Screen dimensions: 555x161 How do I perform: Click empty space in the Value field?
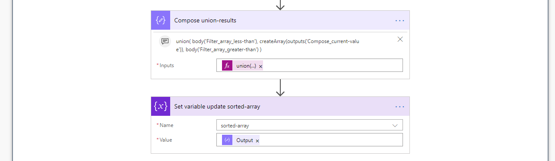tap(331, 139)
